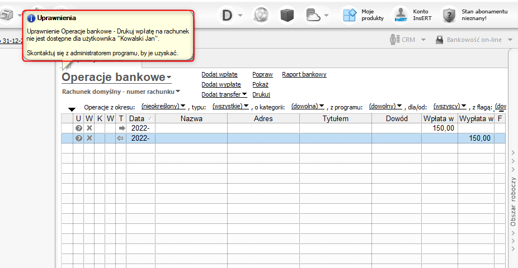Click Dodaj wypłatę link

tap(221, 84)
